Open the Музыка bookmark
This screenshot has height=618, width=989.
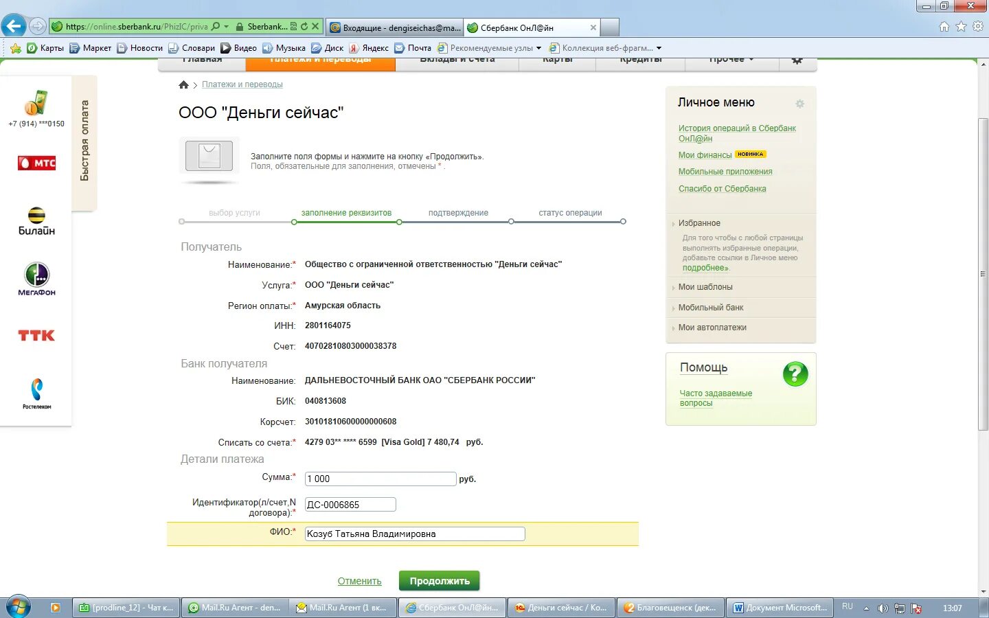click(284, 48)
